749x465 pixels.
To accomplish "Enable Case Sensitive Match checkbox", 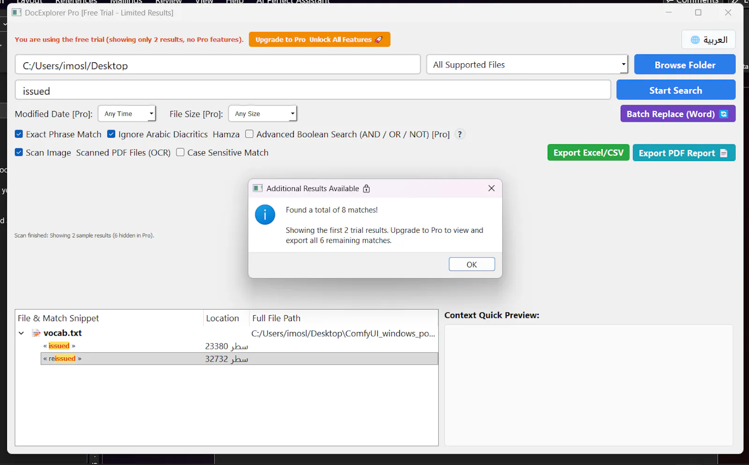I will coord(180,152).
